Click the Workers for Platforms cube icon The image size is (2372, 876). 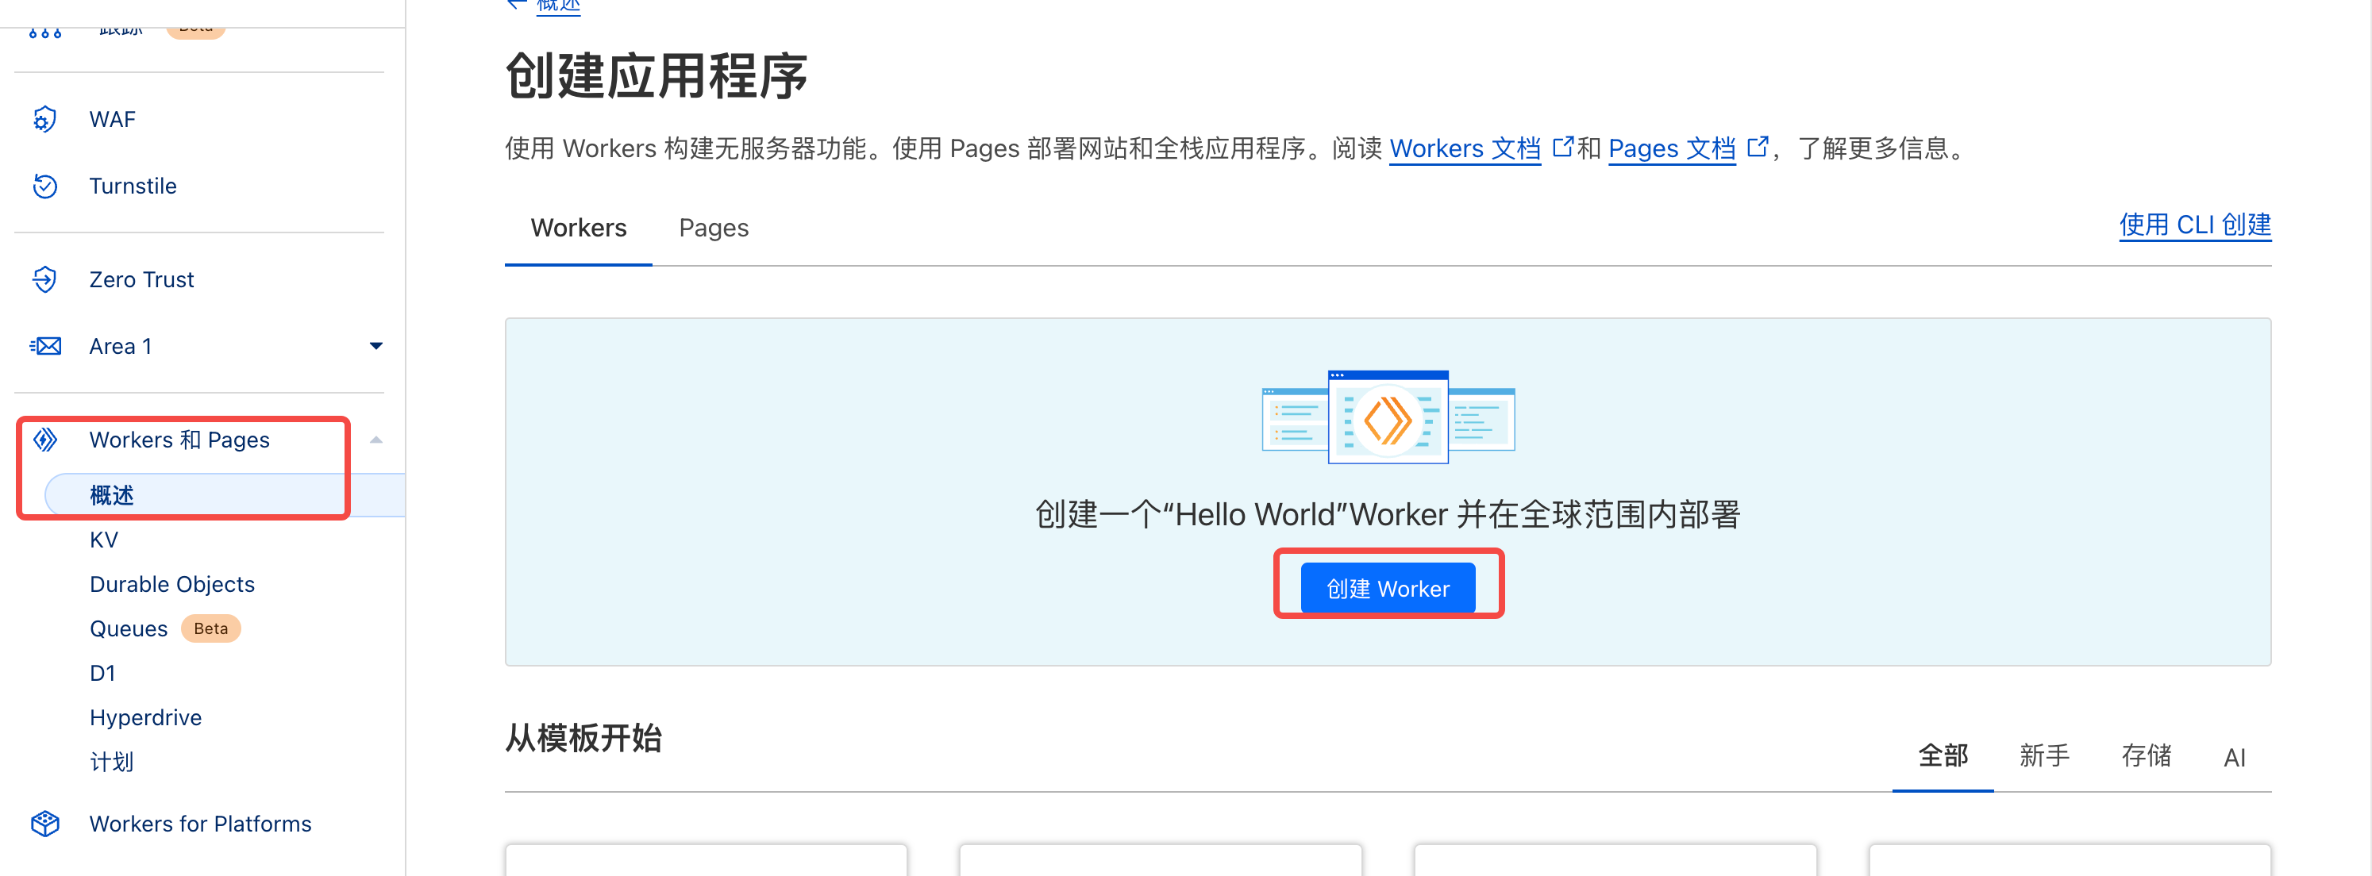(45, 824)
